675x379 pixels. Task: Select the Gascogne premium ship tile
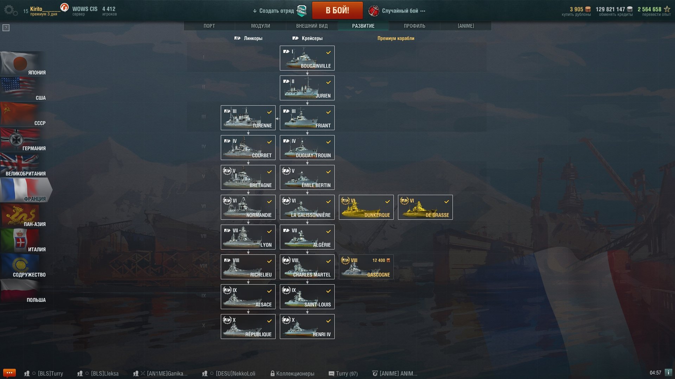click(366, 267)
